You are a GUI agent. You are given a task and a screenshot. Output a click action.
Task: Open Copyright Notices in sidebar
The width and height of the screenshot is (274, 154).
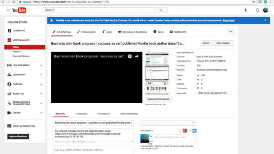21,56
